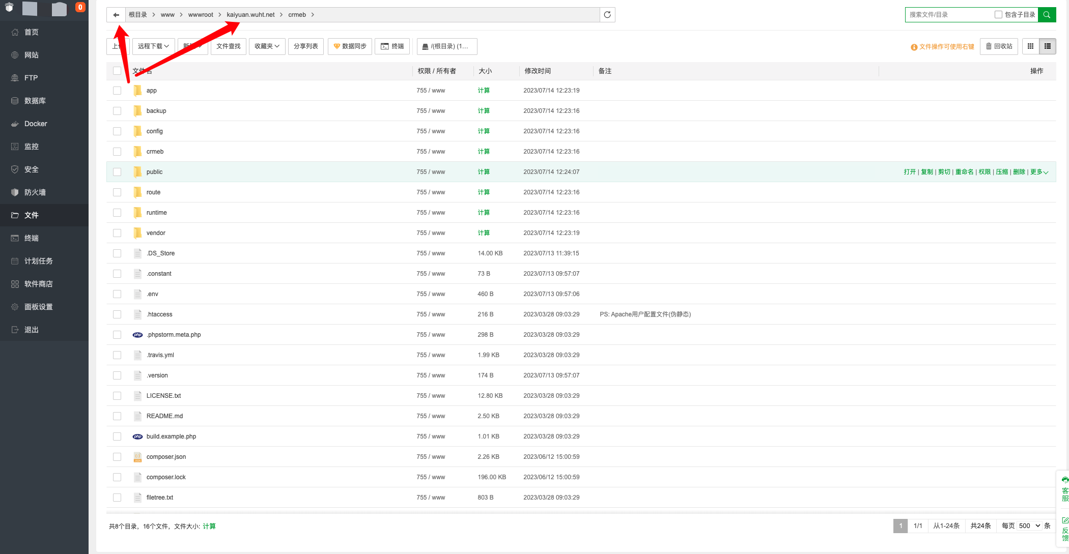
Task: Calculate total file size at bottom
Action: 209,527
